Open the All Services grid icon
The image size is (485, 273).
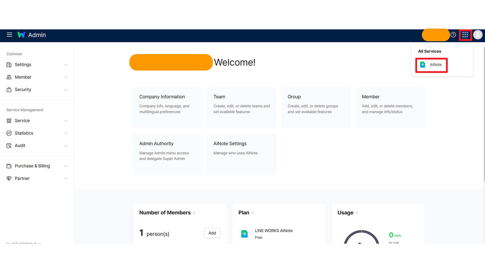coord(465,35)
